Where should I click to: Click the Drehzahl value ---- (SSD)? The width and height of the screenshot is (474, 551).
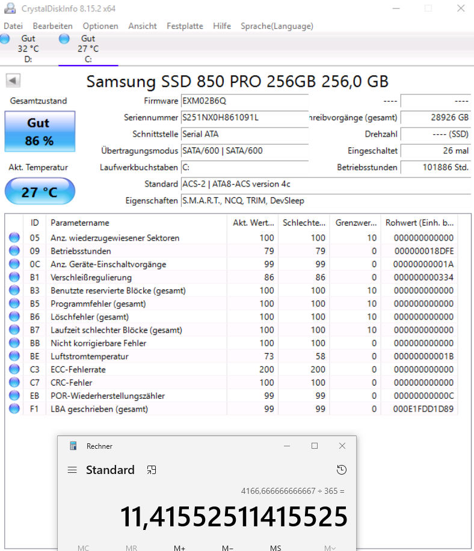[x=436, y=134]
